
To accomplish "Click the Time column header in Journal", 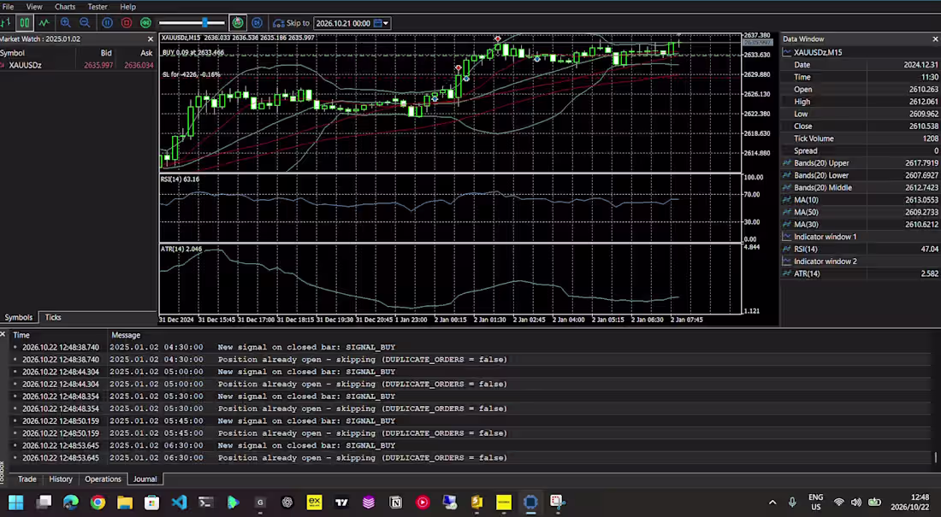I will [x=21, y=335].
